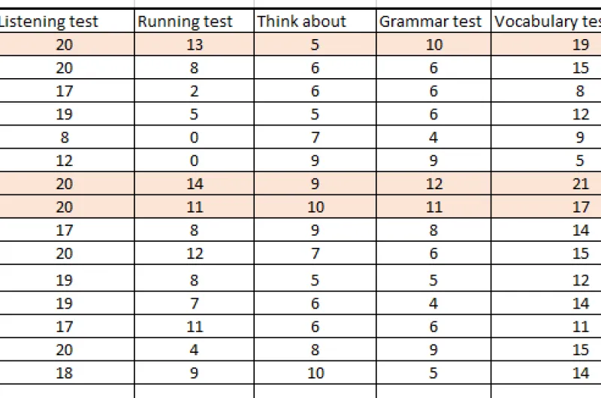
Task: Select the Running test cell showing 12
Action: point(195,254)
